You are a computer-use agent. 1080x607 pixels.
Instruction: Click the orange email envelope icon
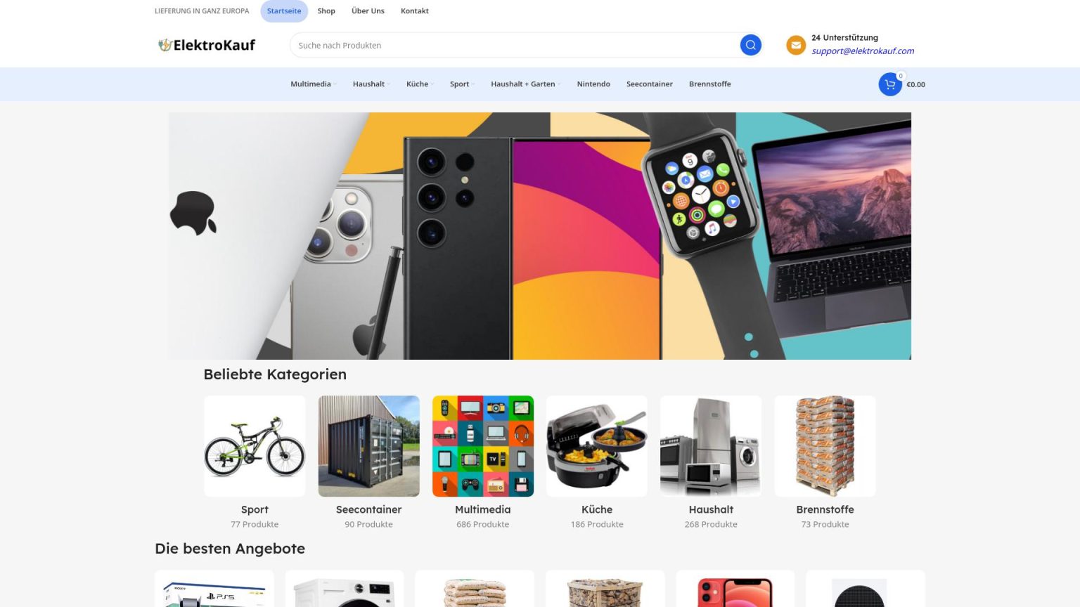pyautogui.click(x=796, y=45)
